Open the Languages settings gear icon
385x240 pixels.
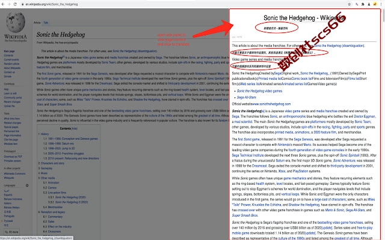[27, 185]
